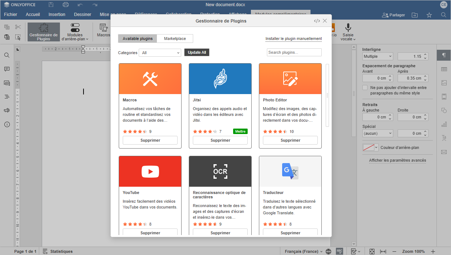Image resolution: width=451 pixels, height=255 pixels.
Task: Select the Available plugins tab
Action: click(x=138, y=39)
